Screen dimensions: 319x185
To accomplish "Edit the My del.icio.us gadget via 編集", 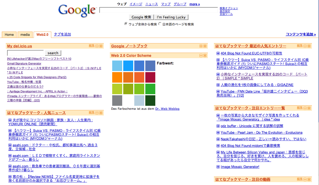I will (92, 46).
